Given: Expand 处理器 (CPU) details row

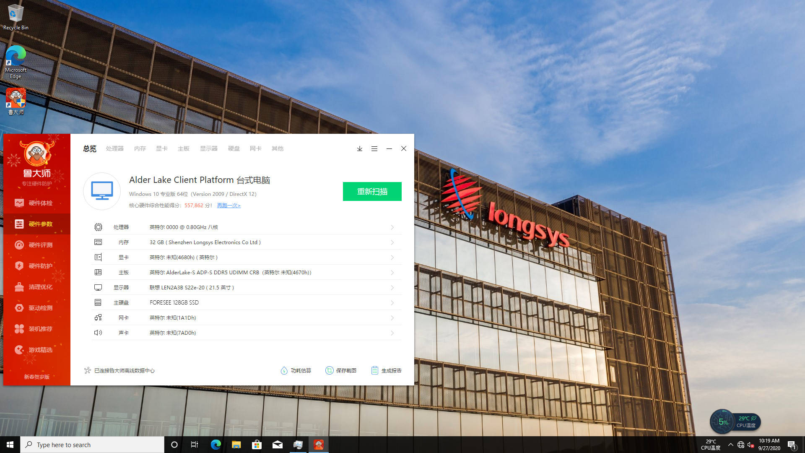Looking at the screenshot, I should [392, 227].
